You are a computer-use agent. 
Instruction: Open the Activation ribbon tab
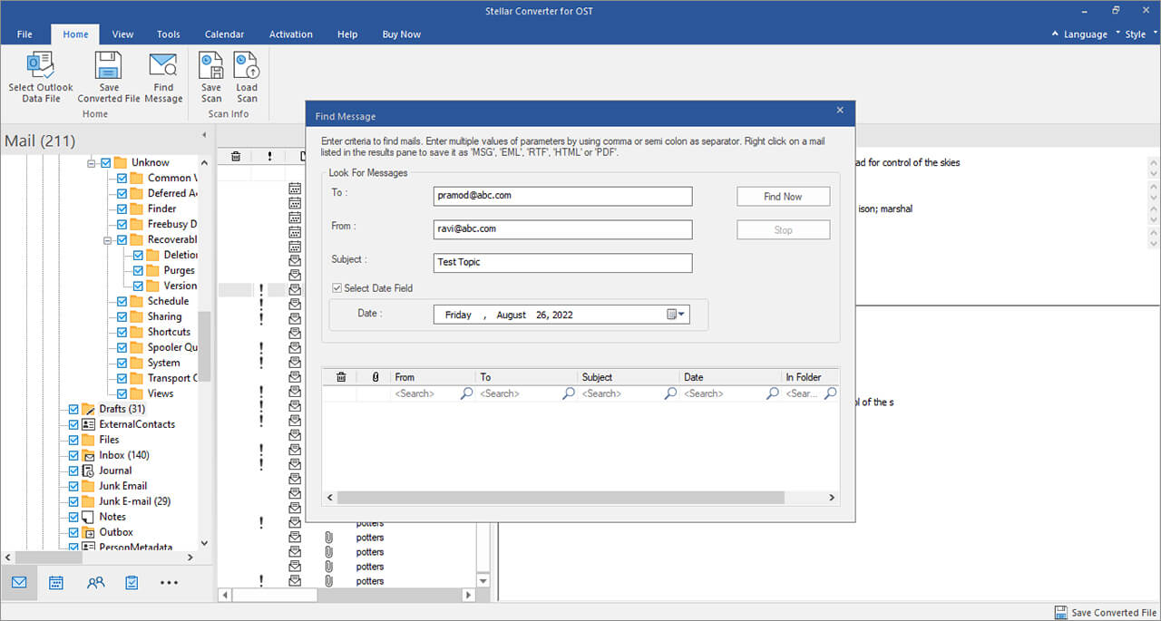(290, 34)
